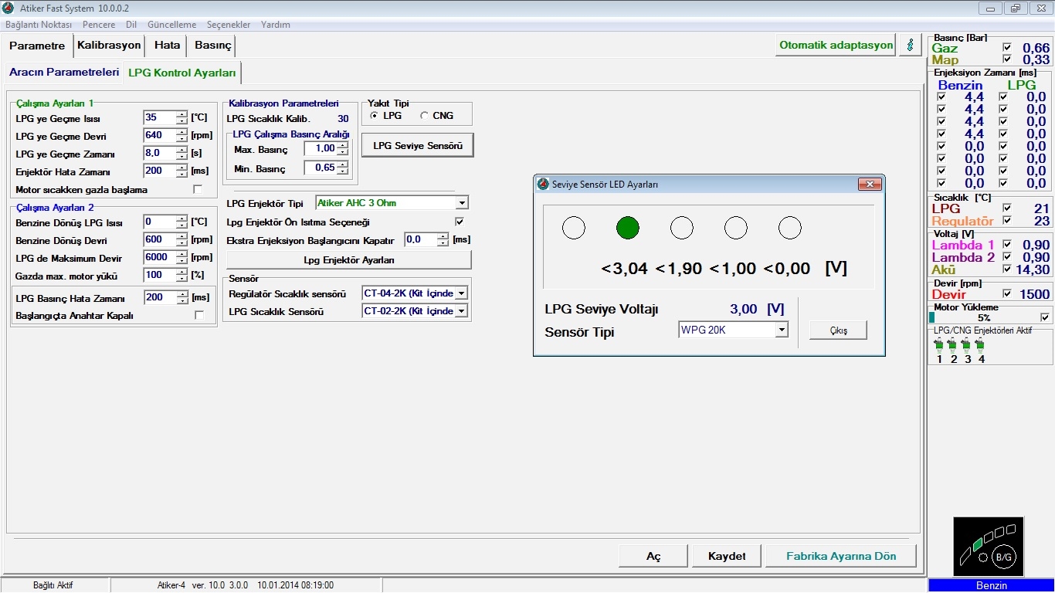Screen dimensions: 1055x593
Task: Click the LED circle above <1,90 threshold
Action: click(x=682, y=228)
